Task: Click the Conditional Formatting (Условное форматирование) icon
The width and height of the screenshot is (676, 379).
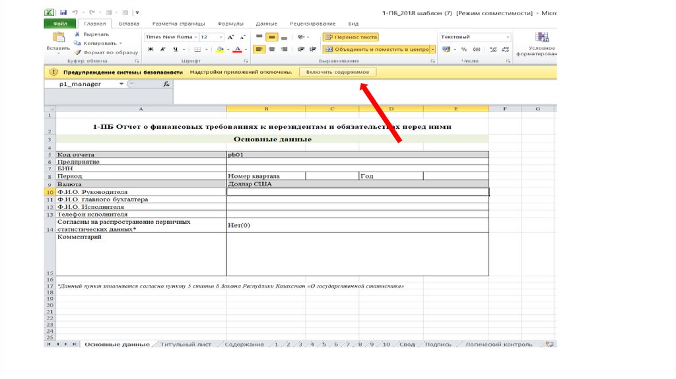Action: coord(541,38)
